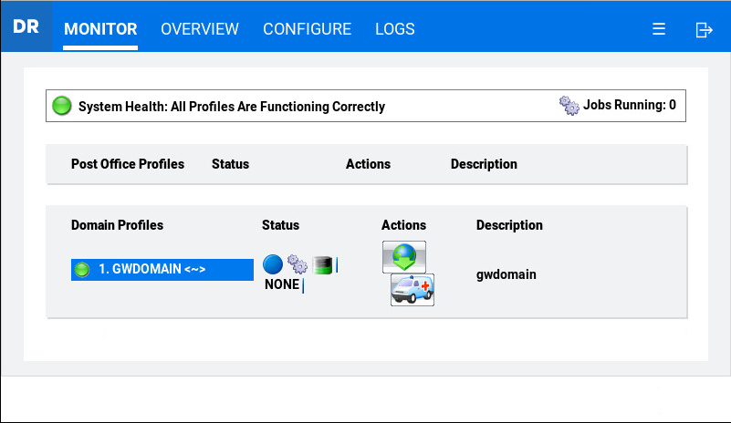Select the 1. GWDOMAIN profile link
Screen dimensions: 731x423
point(152,270)
